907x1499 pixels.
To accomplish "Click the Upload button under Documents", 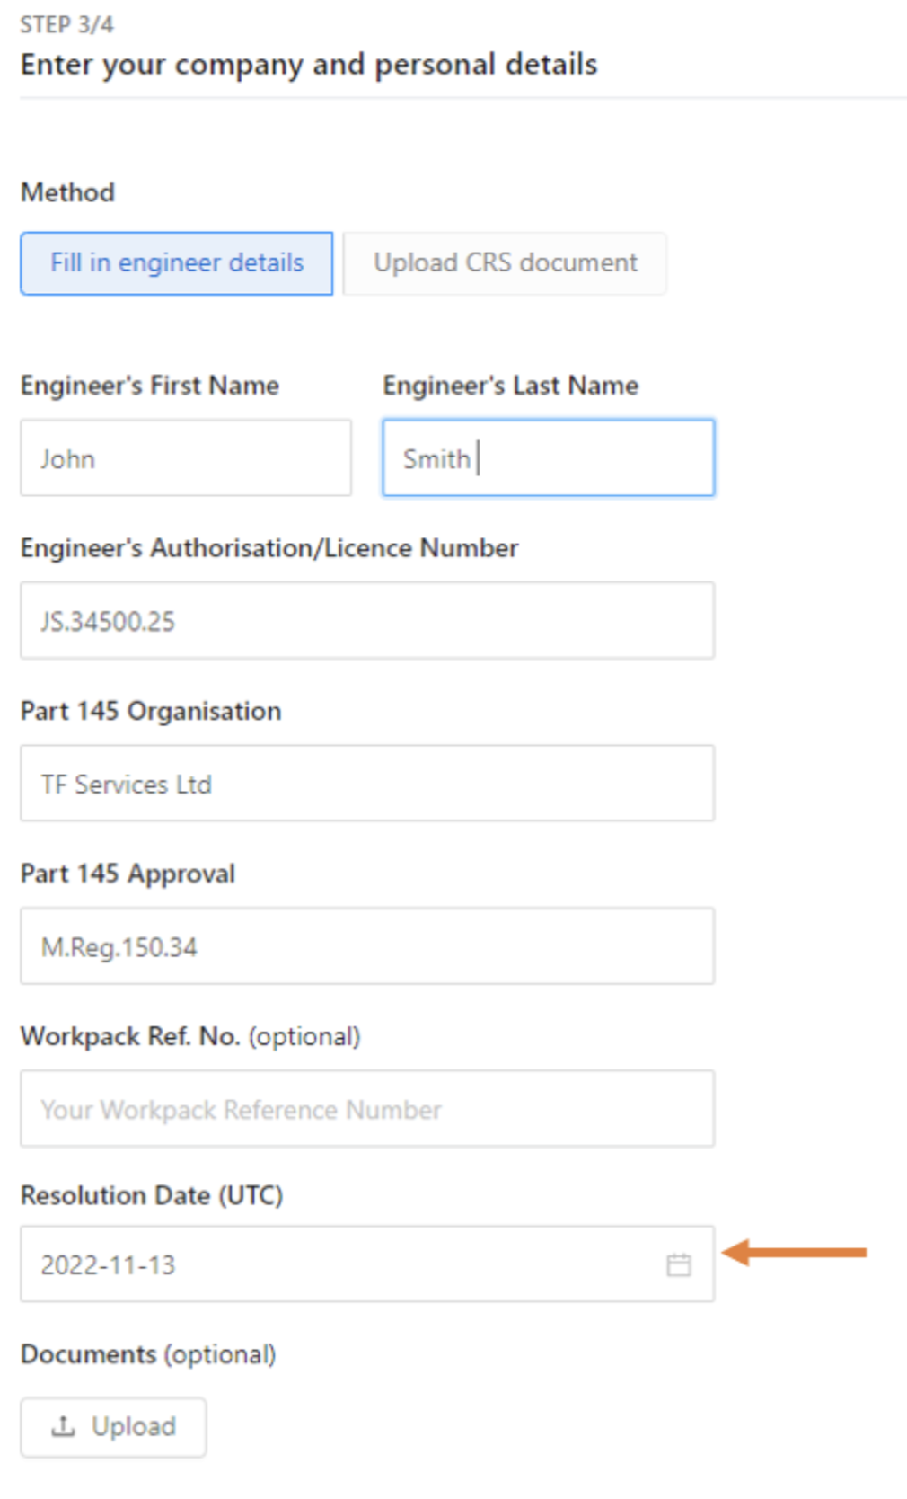I will [x=114, y=1426].
